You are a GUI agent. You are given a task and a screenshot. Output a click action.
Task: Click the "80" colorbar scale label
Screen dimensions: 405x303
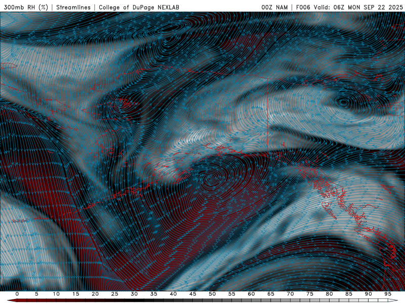329,294
